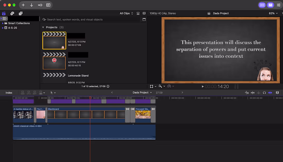Screen dimensions: 283x162
Task: Open the 62% viewer zoom dropdown
Action: coord(273,13)
